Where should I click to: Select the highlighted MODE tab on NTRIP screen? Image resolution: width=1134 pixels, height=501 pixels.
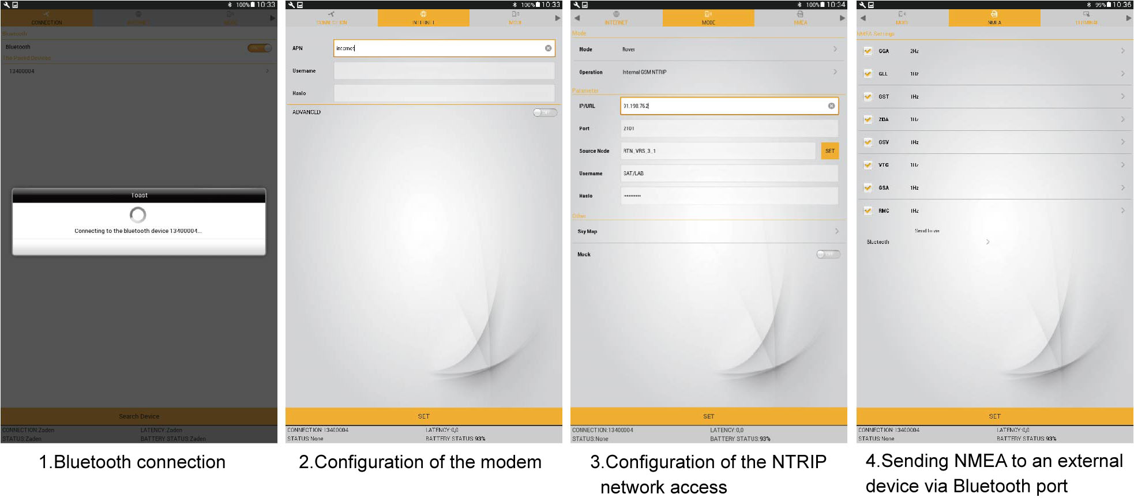(x=708, y=18)
